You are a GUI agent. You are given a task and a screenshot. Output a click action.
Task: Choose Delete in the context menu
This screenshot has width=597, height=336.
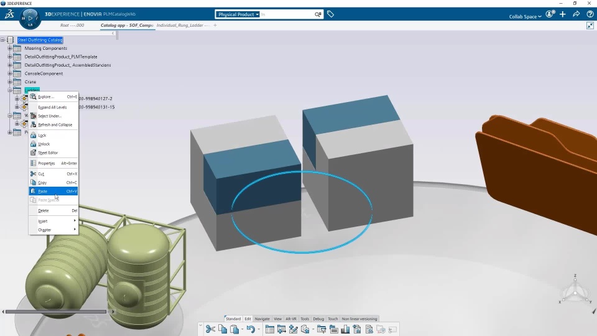point(53,210)
